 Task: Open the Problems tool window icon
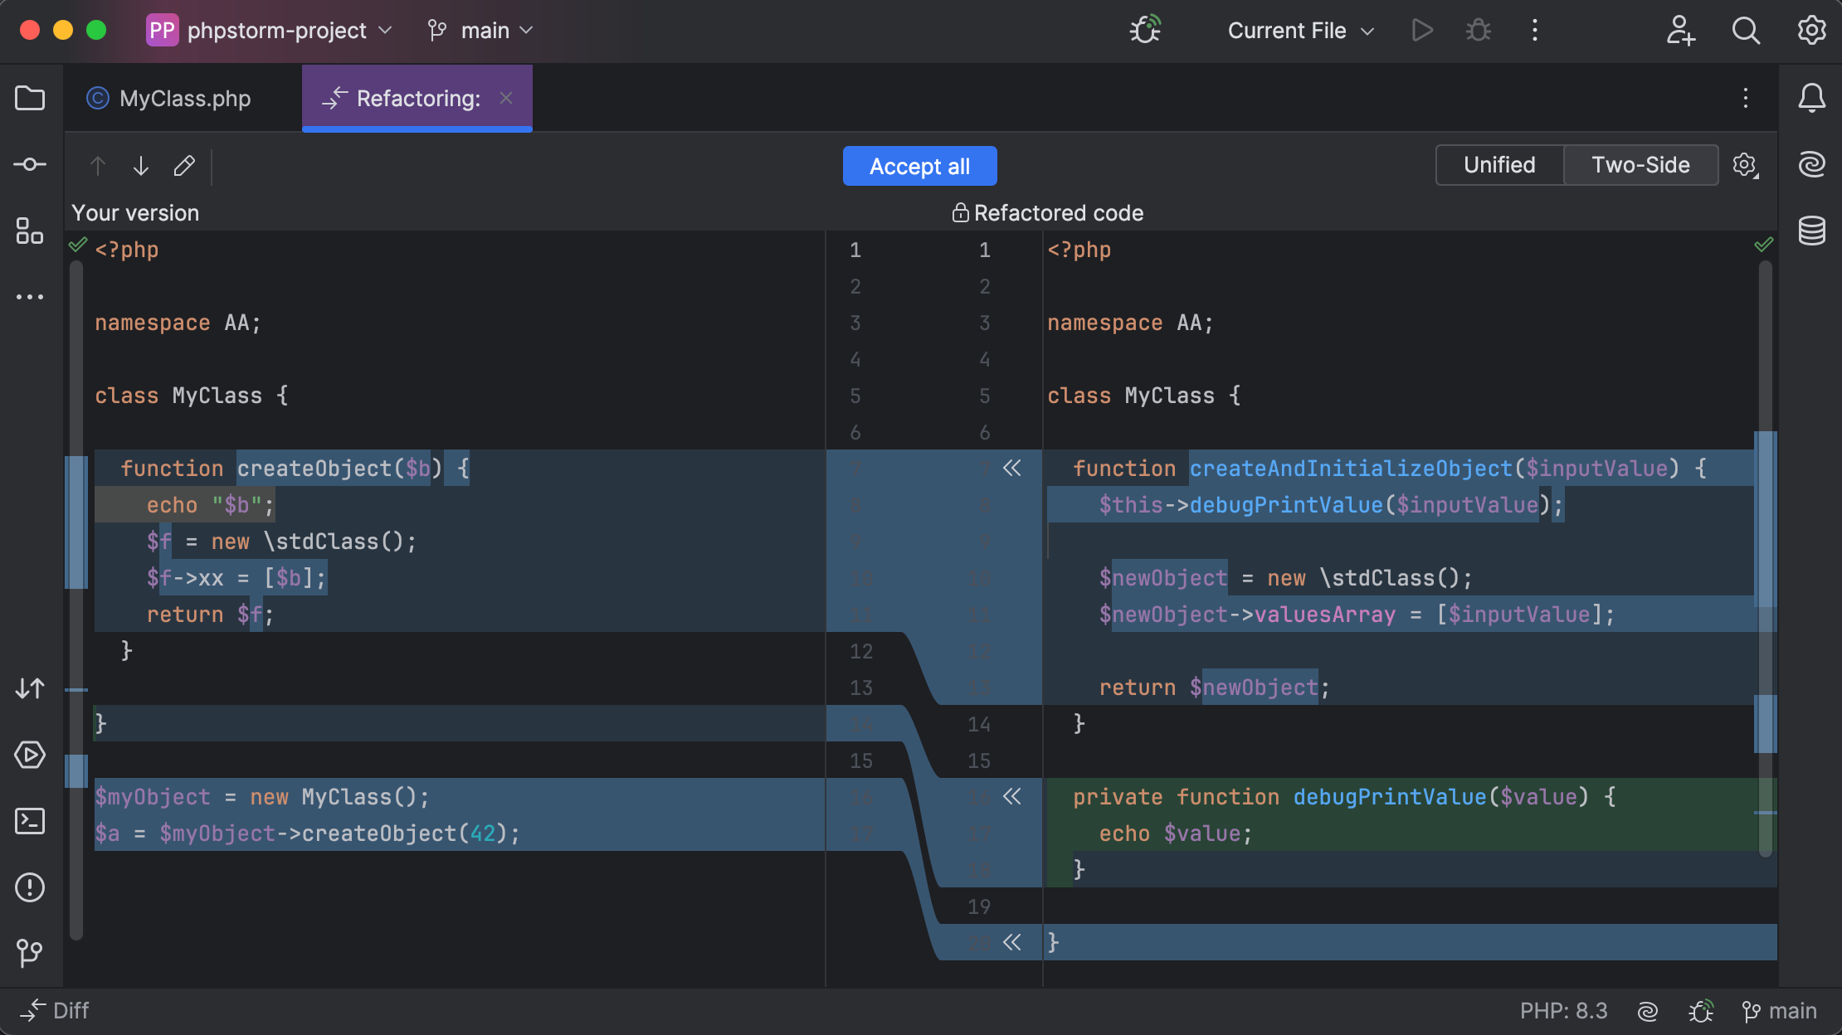(x=30, y=887)
